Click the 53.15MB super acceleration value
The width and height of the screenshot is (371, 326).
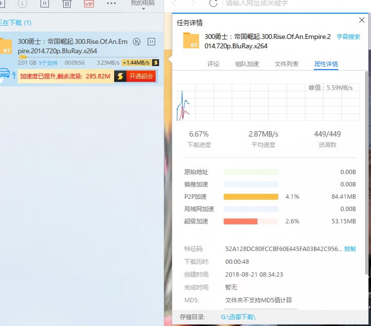coord(343,221)
